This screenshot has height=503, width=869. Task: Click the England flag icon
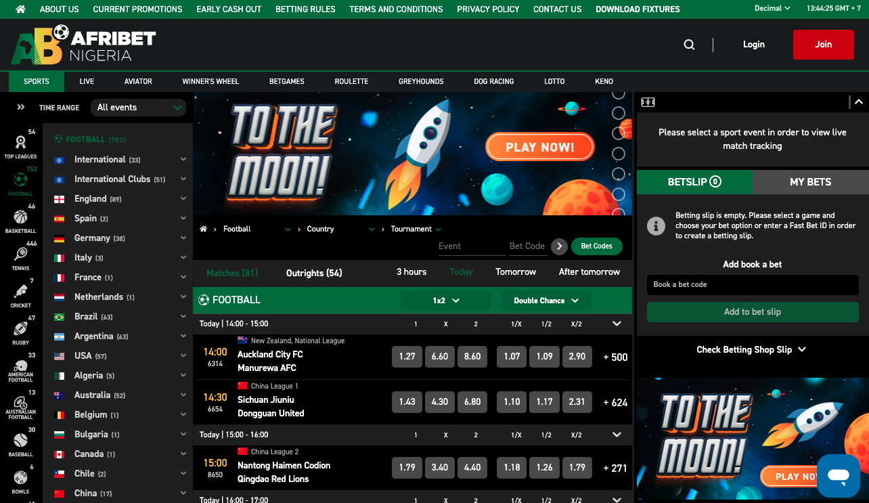click(x=60, y=199)
